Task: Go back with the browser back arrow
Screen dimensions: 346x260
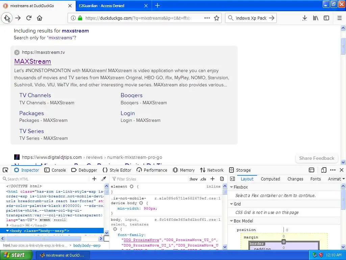Action: click(7, 18)
